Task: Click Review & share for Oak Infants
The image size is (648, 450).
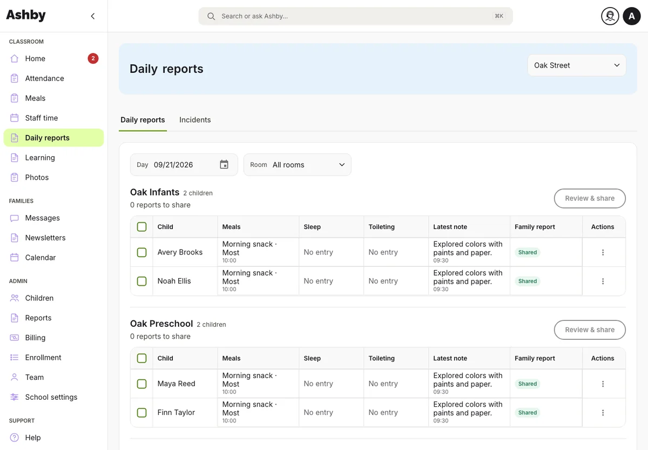Action: click(x=590, y=198)
